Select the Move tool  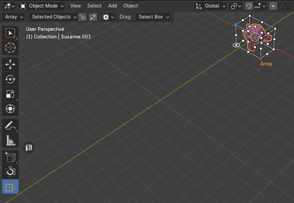click(x=10, y=64)
